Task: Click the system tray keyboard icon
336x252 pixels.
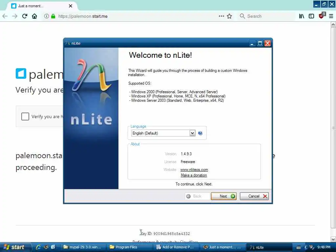Action: point(299,247)
